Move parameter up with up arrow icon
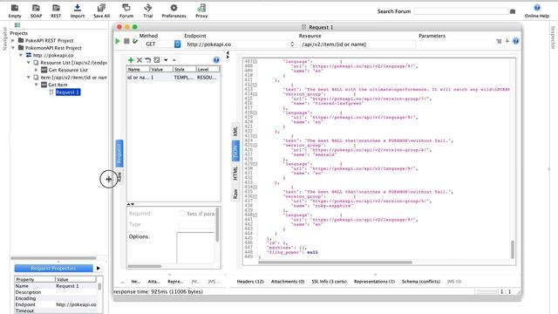558x314 pixels. click(174, 60)
